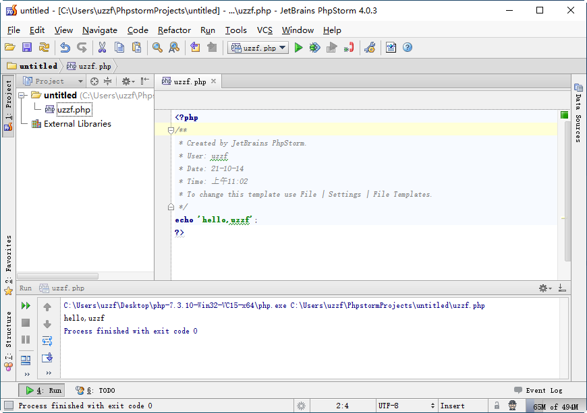Toggle scroll to end in the Run console

point(47,358)
